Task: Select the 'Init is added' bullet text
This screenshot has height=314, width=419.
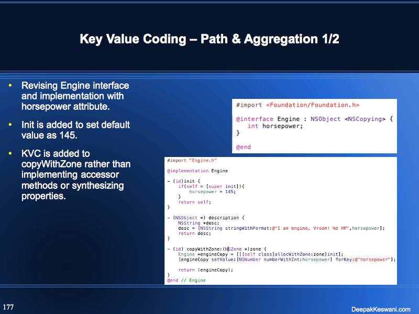Action: coord(75,130)
